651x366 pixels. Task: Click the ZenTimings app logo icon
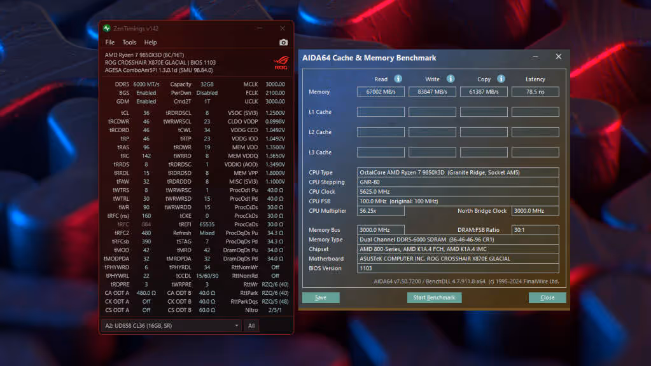click(107, 28)
